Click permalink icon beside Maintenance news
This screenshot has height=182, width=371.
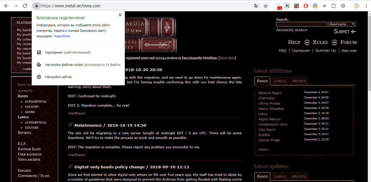(x=70, y=125)
